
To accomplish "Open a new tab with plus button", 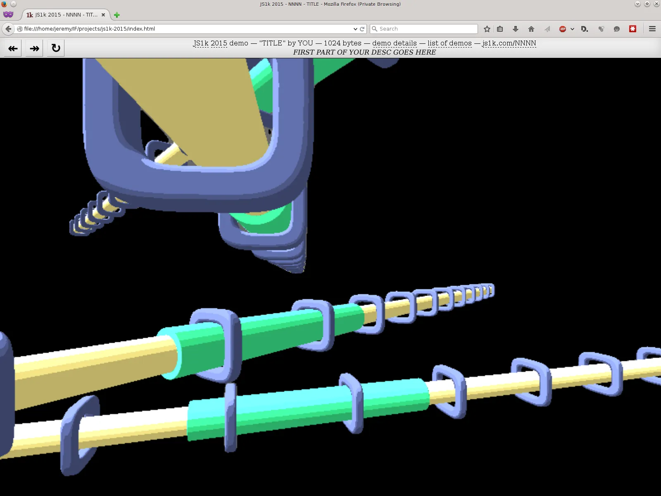I will coord(117,15).
